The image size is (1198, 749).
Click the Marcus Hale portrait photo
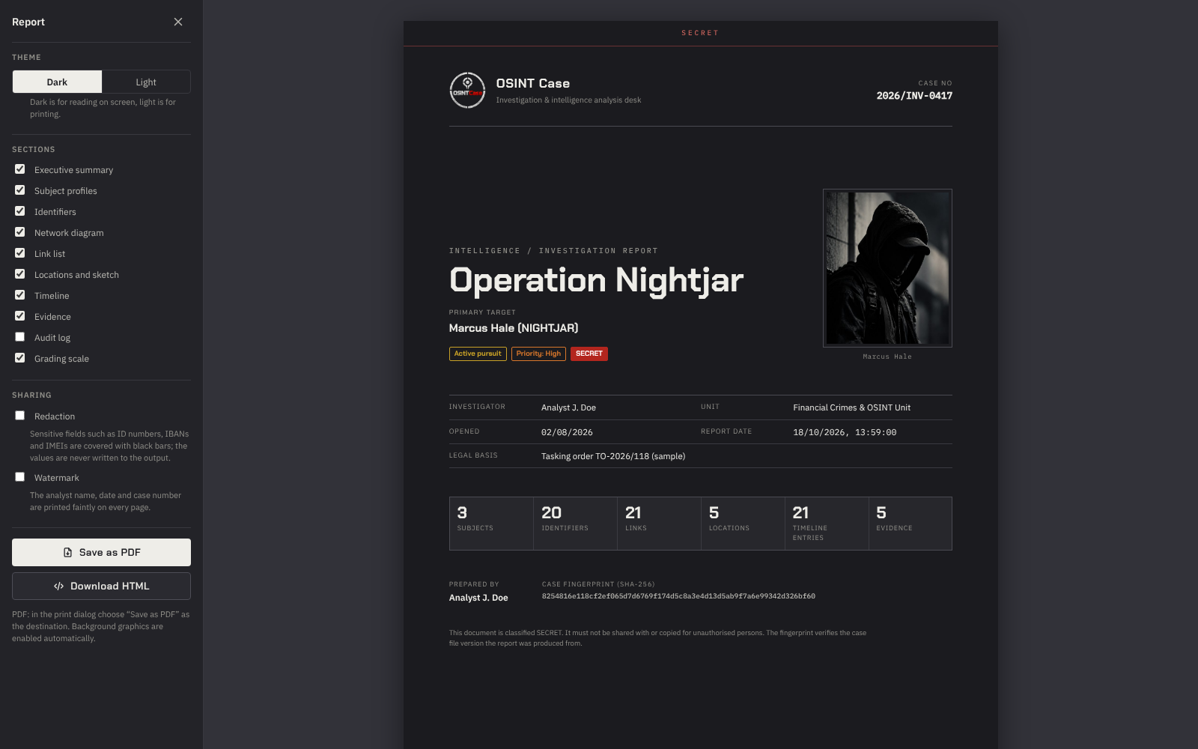click(x=887, y=268)
